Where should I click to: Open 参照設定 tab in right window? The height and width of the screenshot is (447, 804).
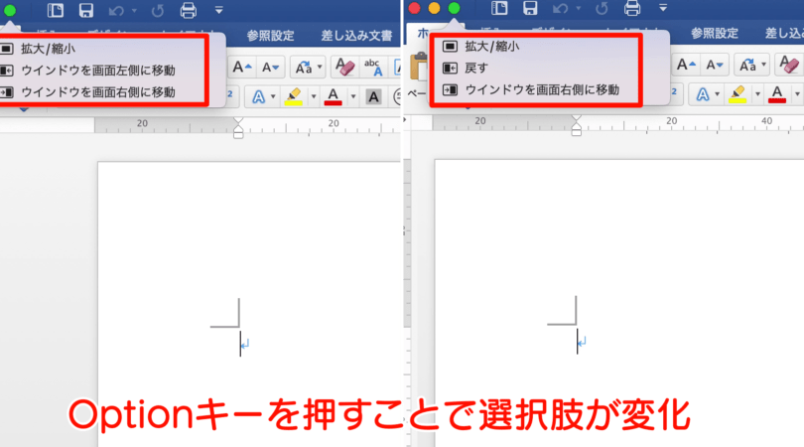click(715, 34)
